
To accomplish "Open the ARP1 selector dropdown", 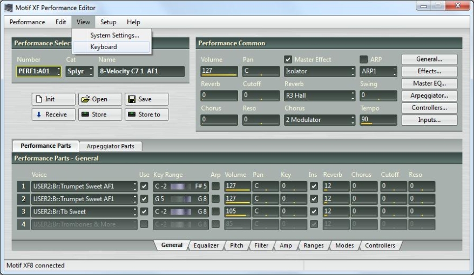I will (x=378, y=72).
